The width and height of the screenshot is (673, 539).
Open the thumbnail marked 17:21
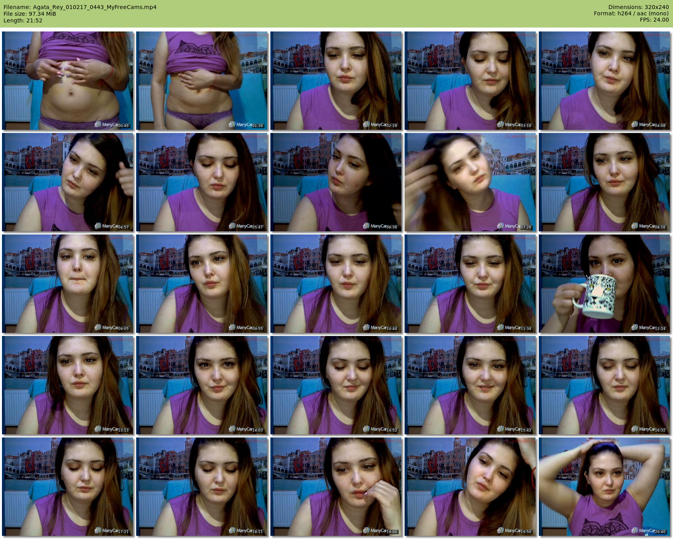pos(68,487)
